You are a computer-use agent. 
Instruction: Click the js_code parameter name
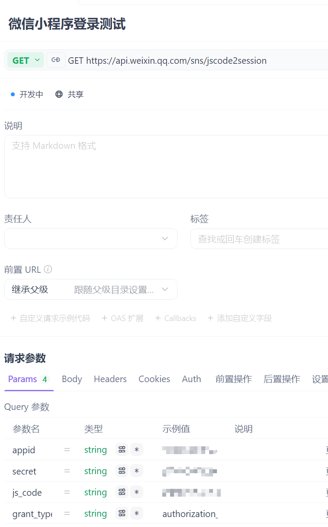point(27,493)
